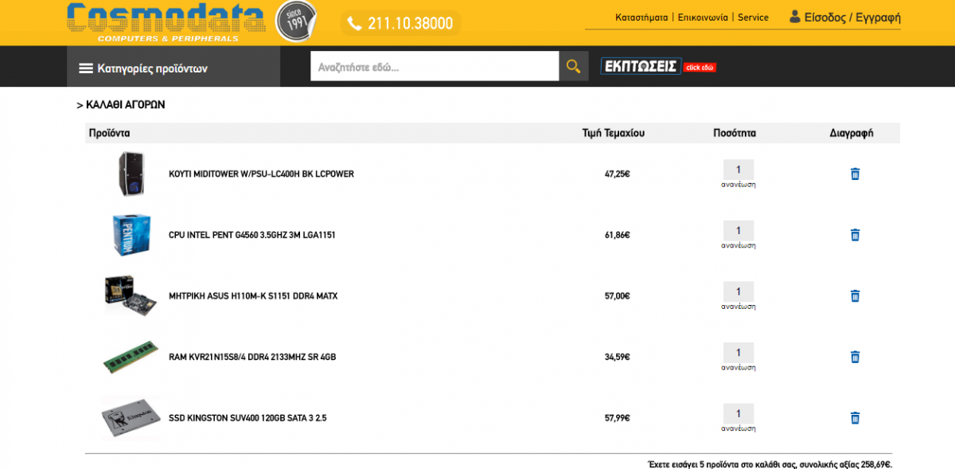Go to the Επικοινωνία page
Viewport: 955px width, 469px height.
[703, 17]
